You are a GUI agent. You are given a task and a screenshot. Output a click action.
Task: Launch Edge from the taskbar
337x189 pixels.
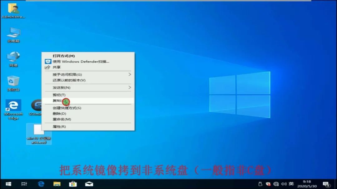click(41, 184)
